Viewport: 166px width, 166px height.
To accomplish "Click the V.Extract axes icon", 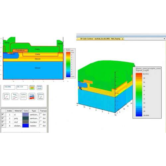I will pos(41,96).
